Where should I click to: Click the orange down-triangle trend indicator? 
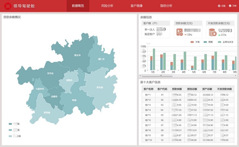[185, 35]
